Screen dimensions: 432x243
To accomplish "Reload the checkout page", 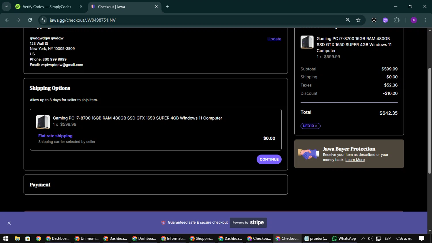I will (x=30, y=20).
